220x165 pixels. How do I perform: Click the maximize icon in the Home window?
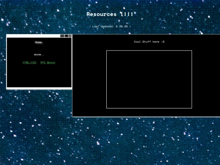click(66, 36)
